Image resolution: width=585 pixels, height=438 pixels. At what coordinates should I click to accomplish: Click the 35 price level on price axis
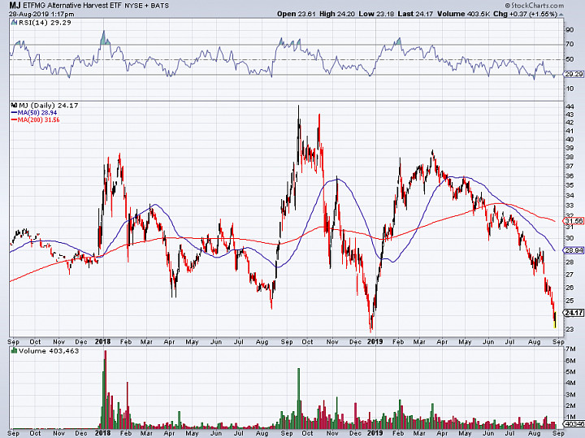(x=570, y=185)
